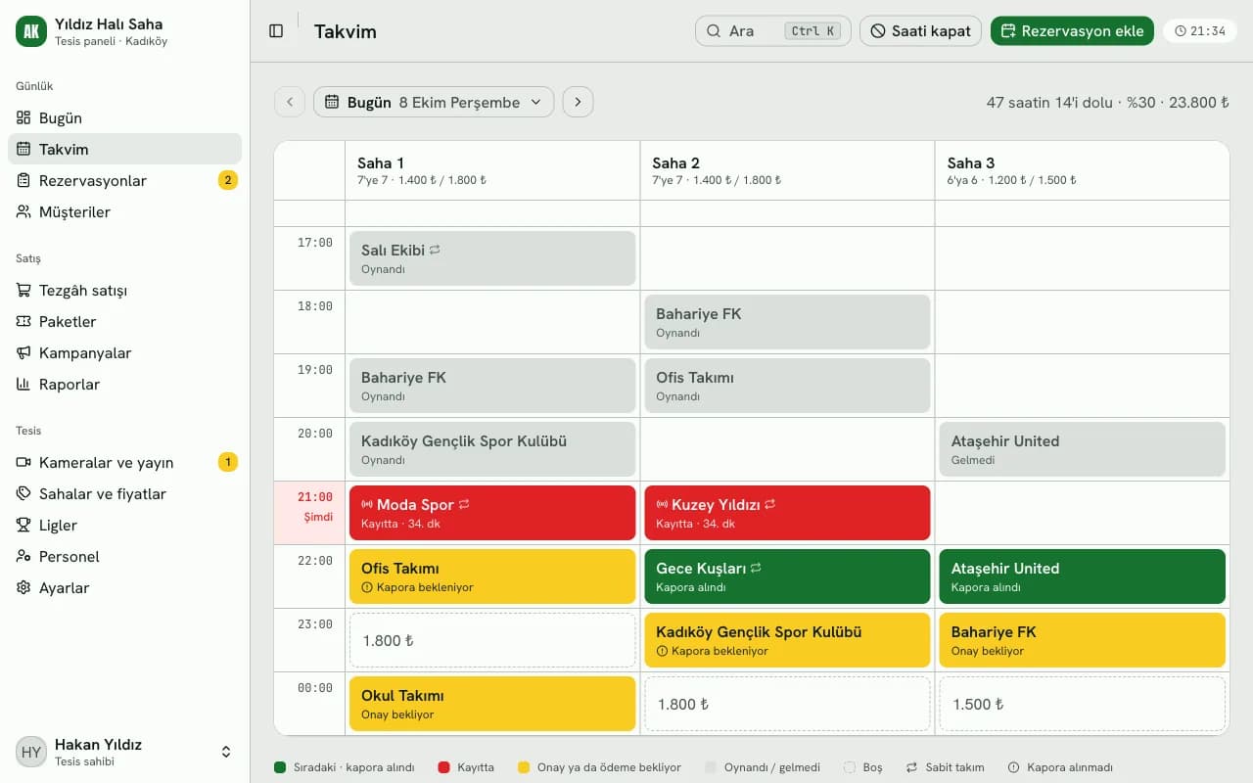Go to next day with right arrow
The image size is (1253, 783).
pyautogui.click(x=578, y=102)
